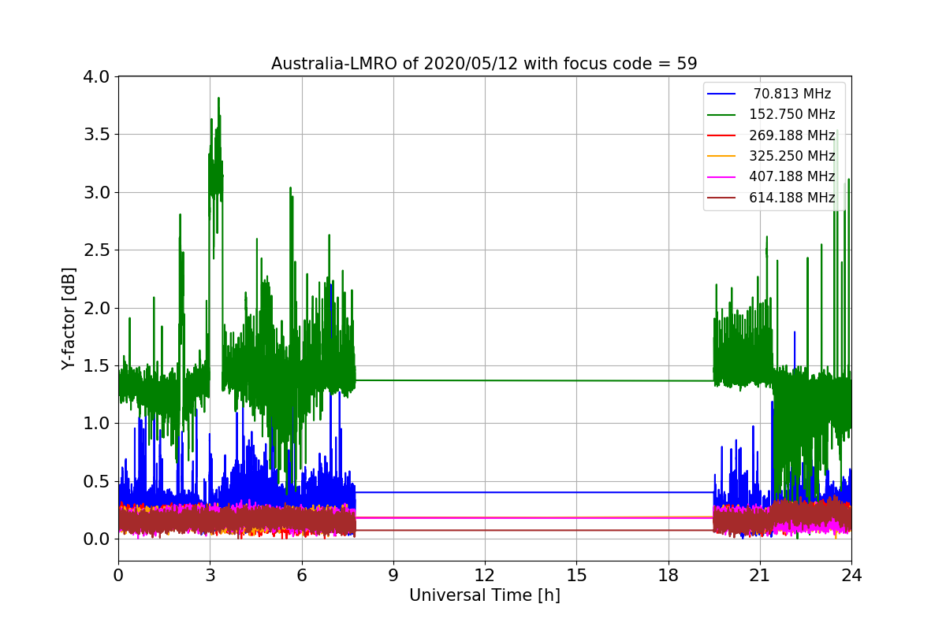Click the x-axis tick label '0'
The image size is (946, 630).
coord(118,575)
